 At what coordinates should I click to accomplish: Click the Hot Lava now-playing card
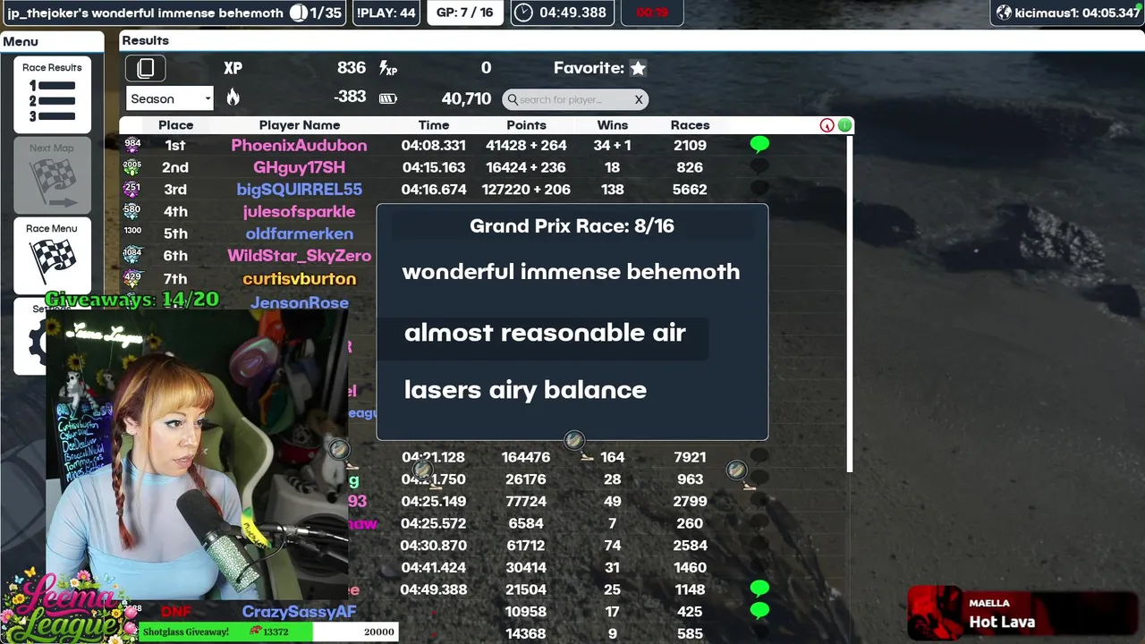click(1024, 613)
